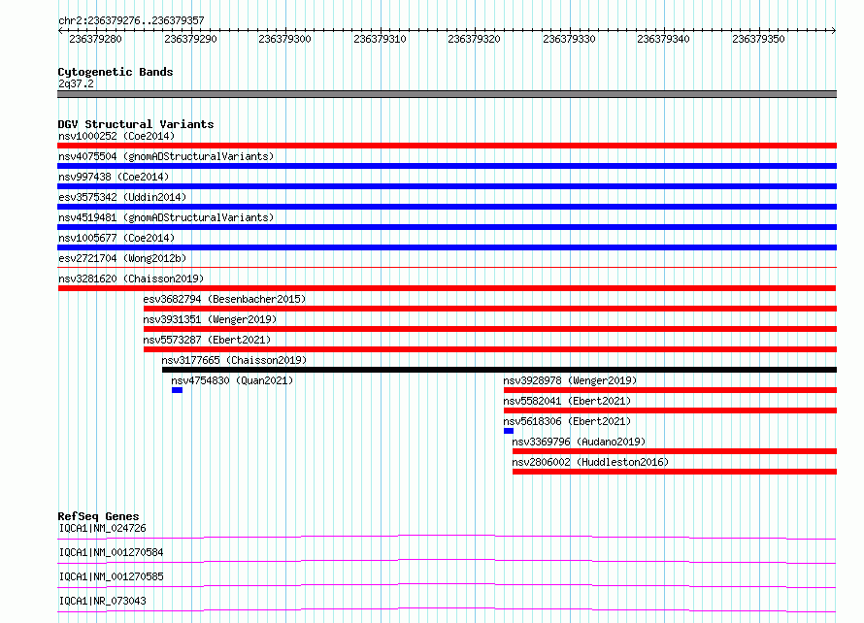Viewport: 864px width, 623px height.
Task: Click the nsv3931351 (Wenger2019) label
Action: point(210,319)
